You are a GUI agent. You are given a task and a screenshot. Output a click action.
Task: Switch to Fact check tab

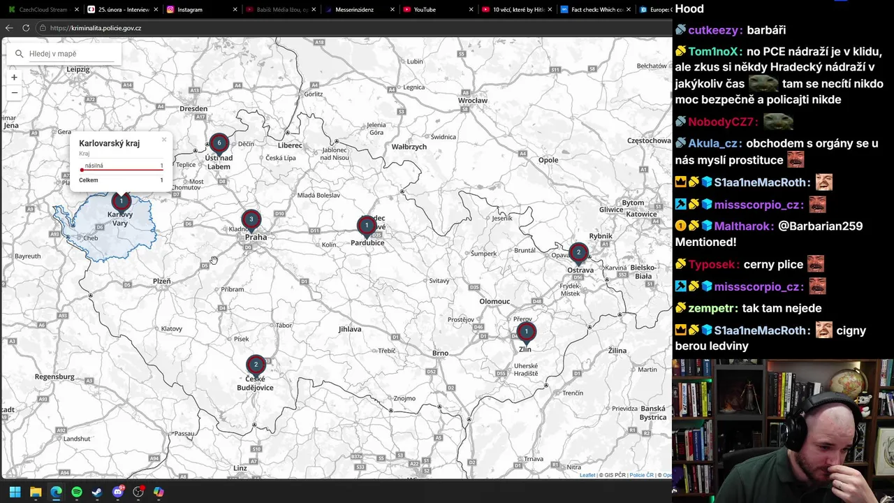[x=594, y=10]
